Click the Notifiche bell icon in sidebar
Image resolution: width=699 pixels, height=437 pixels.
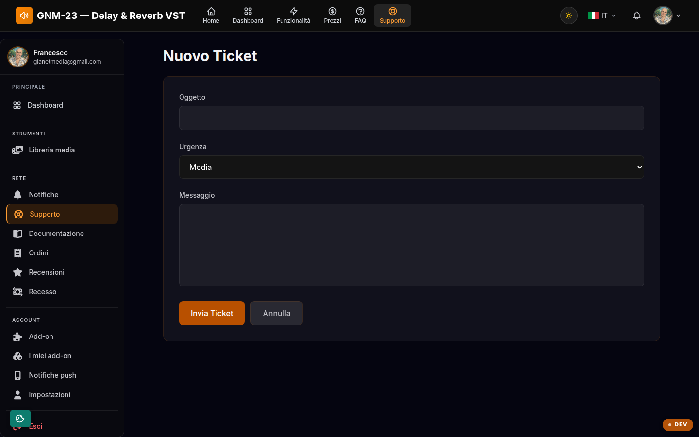(17, 195)
